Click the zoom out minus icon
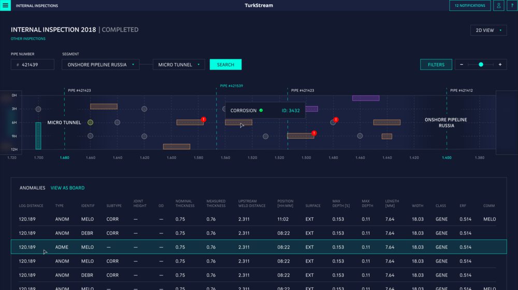 462,65
